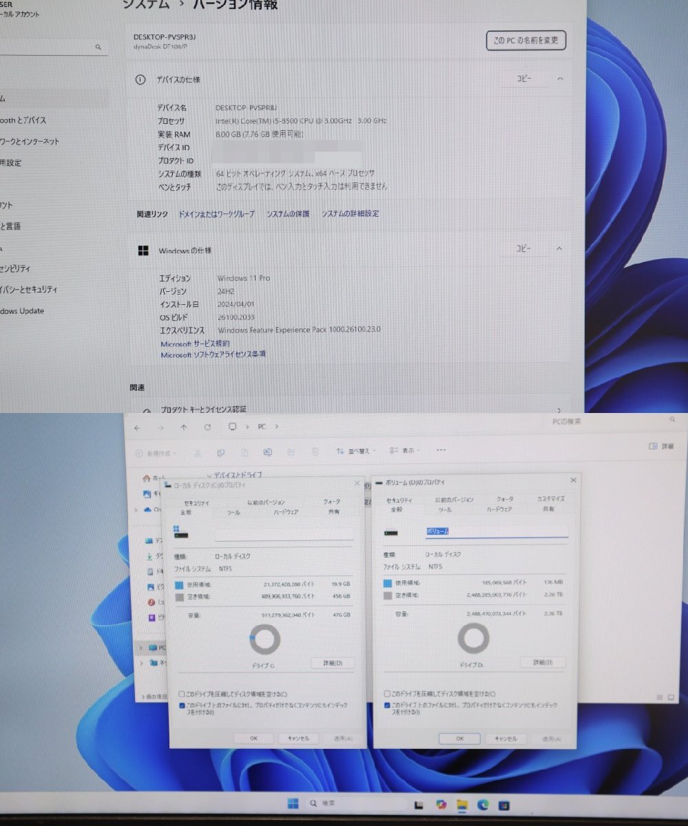688x826 pixels.
Task: Collapse the Windows の仕様 section chevron
Action: pos(559,248)
